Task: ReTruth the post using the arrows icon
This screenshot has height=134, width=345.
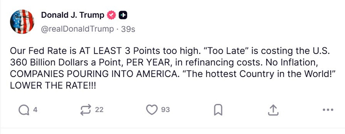Action: pos(86,110)
